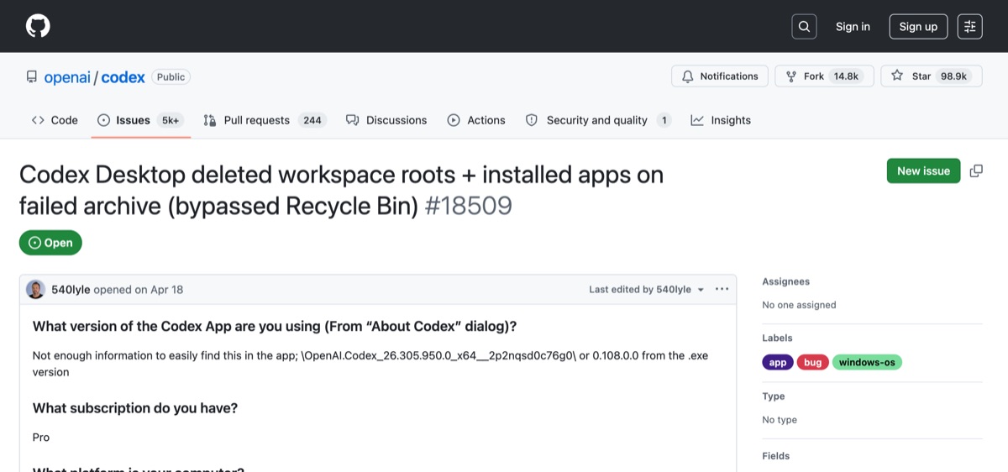Click 540lyle author avatar
The width and height of the screenshot is (1008, 472).
pyautogui.click(x=36, y=289)
